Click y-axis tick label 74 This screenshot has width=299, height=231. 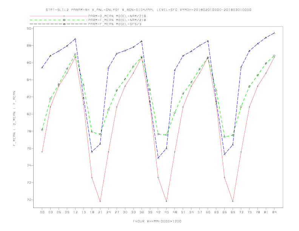click(x=29, y=166)
